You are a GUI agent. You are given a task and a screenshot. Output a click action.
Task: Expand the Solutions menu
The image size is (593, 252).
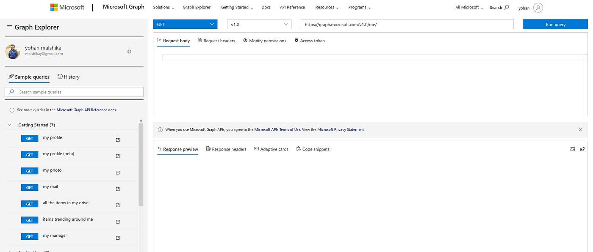[163, 7]
